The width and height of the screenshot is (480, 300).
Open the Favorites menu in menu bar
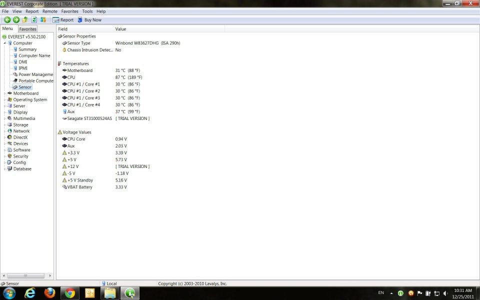click(x=70, y=11)
